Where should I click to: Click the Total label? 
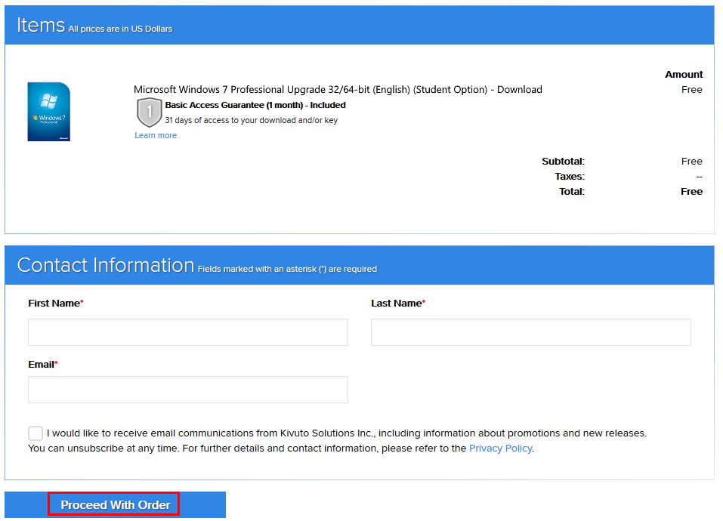pos(572,192)
